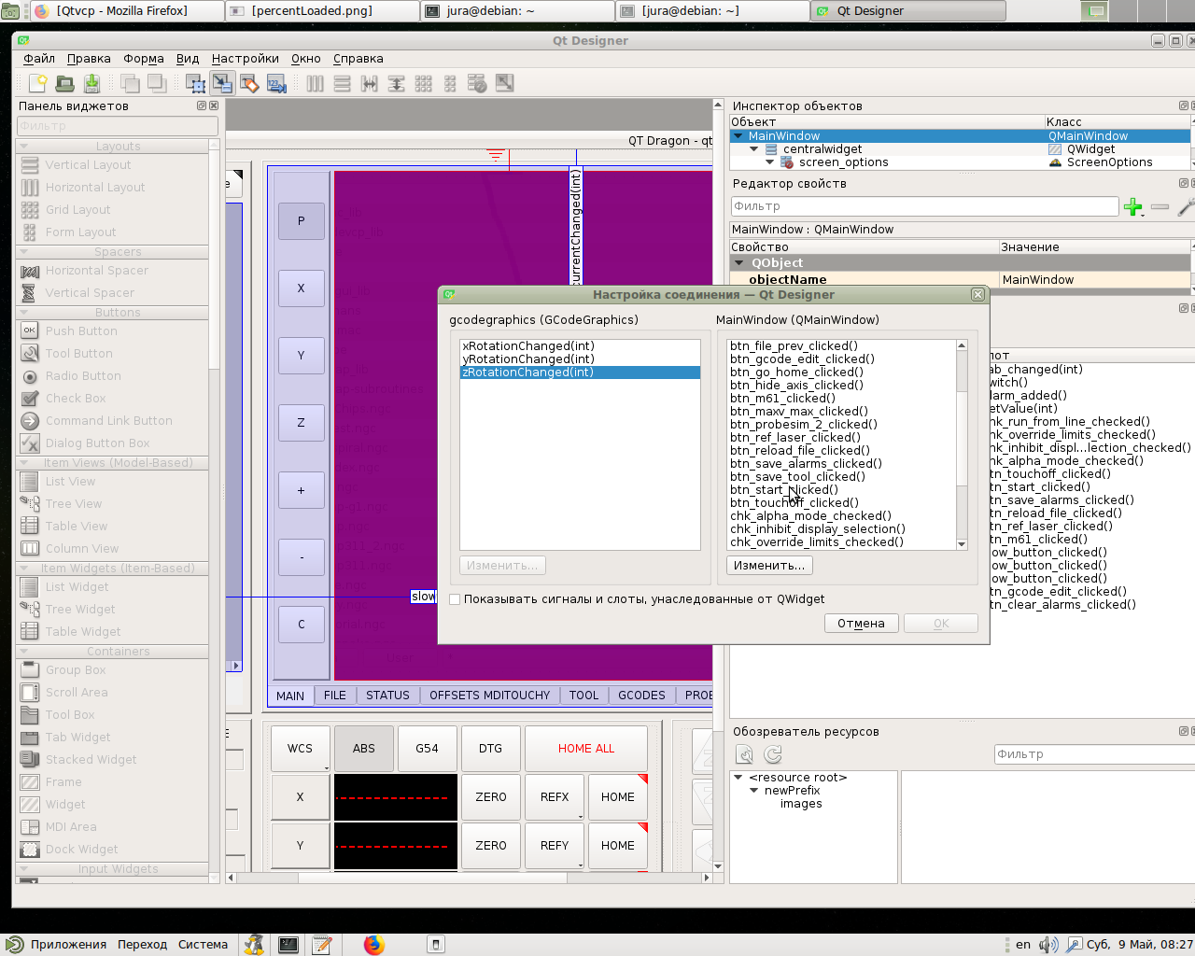Viewport: 1195px width, 956px height.
Task: Switch to Edit Widgets mode icon
Action: pos(195,83)
